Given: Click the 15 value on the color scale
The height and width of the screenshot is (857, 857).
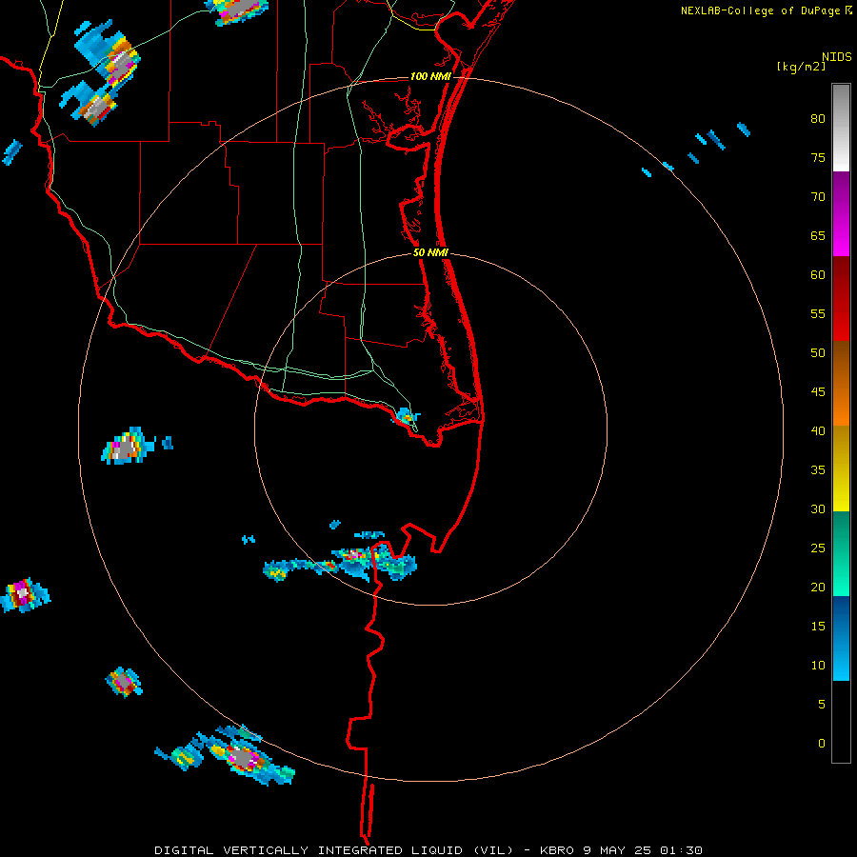Looking at the screenshot, I should pos(818,626).
